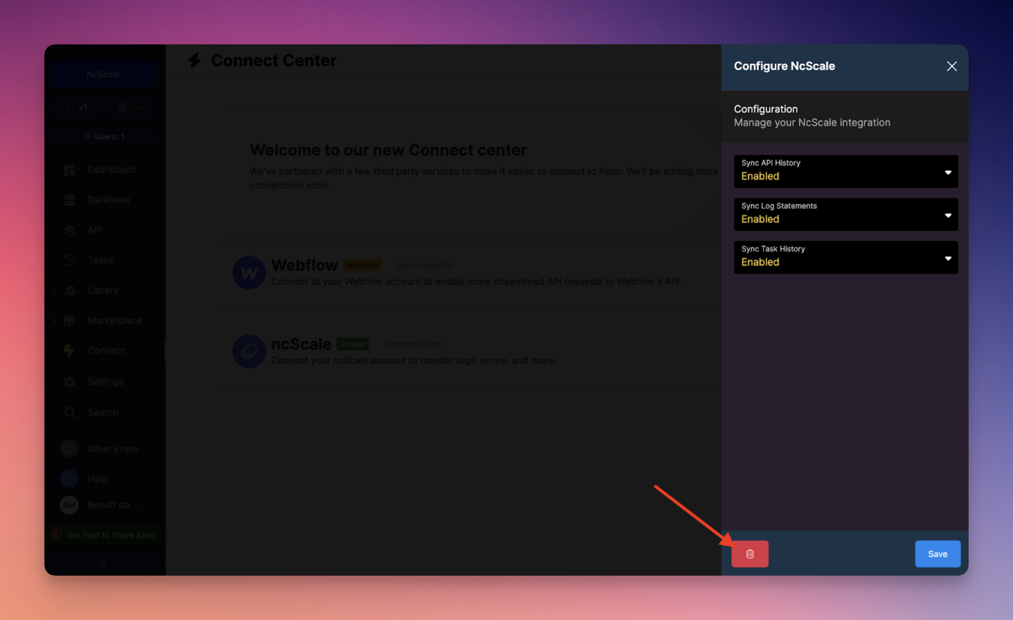Save the NcScale configuration
This screenshot has height=620, width=1013.
pos(938,553)
